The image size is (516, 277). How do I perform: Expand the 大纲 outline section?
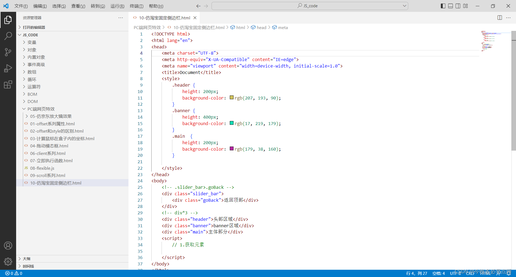tap(73, 259)
